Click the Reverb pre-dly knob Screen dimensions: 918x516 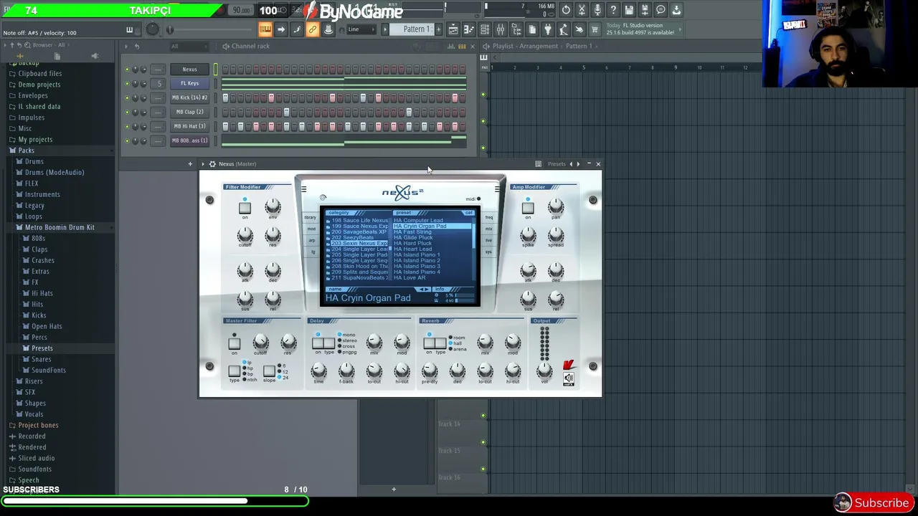(430, 370)
